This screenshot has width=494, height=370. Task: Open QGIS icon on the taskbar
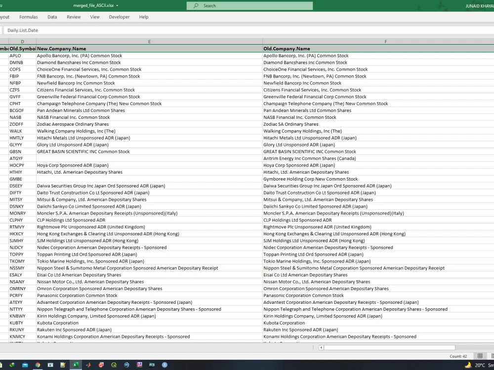[114, 365]
